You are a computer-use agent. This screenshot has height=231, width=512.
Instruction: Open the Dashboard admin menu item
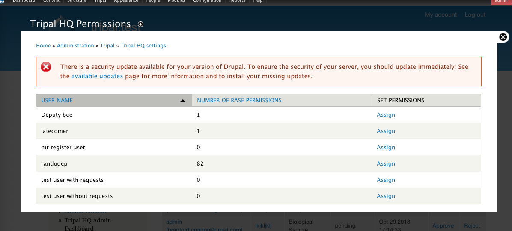(x=24, y=1)
